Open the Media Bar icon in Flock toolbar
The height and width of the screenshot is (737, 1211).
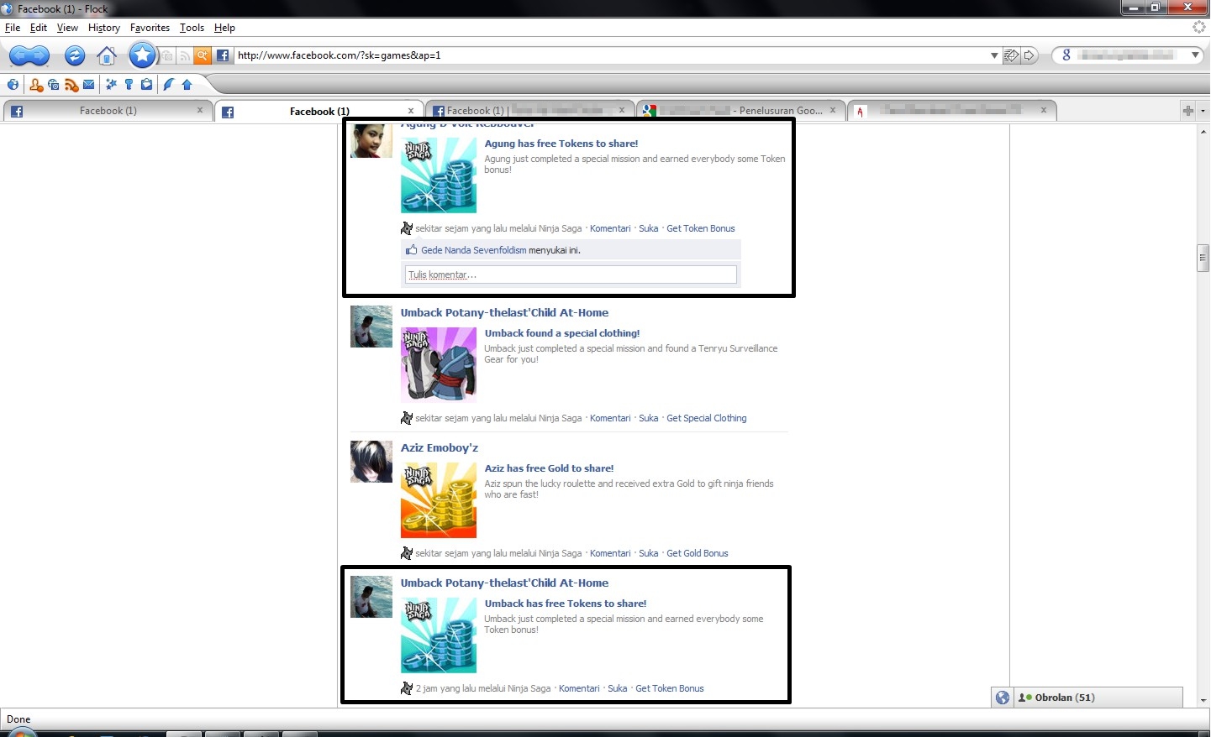pos(54,85)
